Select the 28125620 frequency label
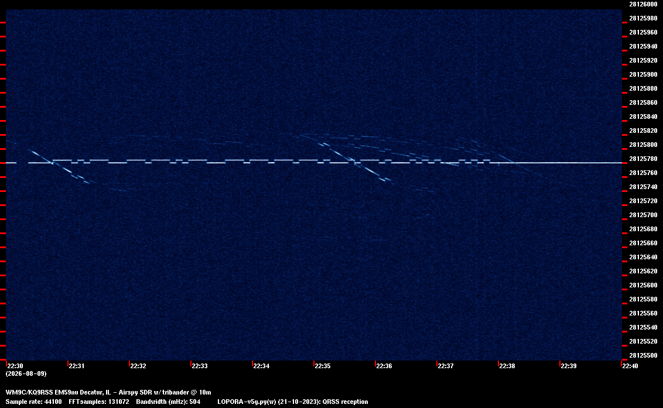 click(643, 271)
